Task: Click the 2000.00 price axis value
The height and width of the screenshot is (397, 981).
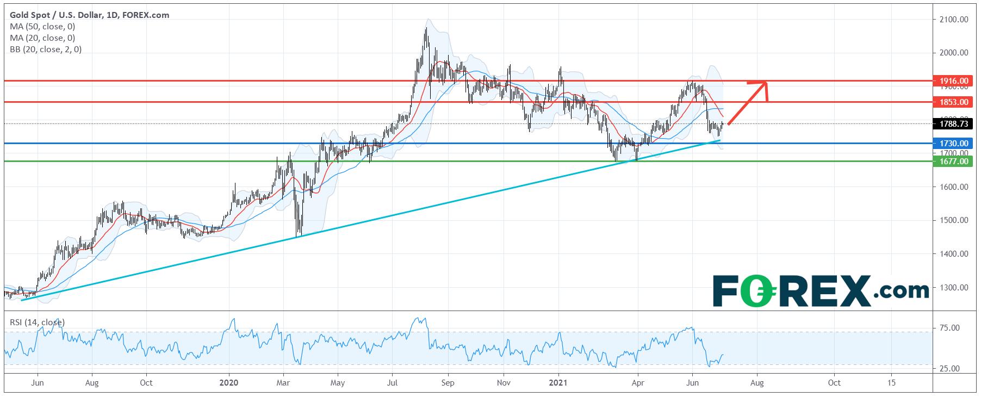Action: click(955, 53)
